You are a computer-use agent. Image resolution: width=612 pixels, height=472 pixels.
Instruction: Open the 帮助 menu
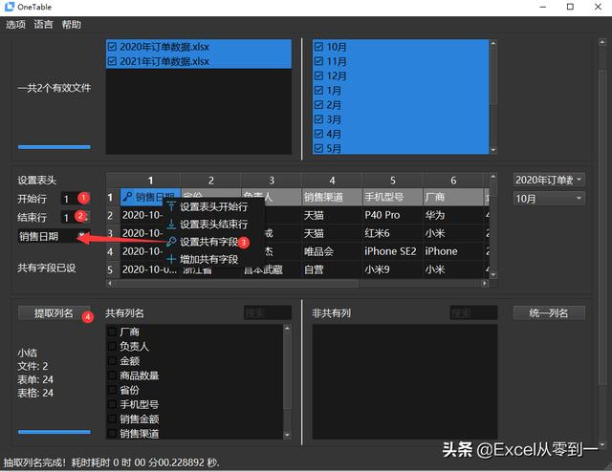click(x=71, y=24)
